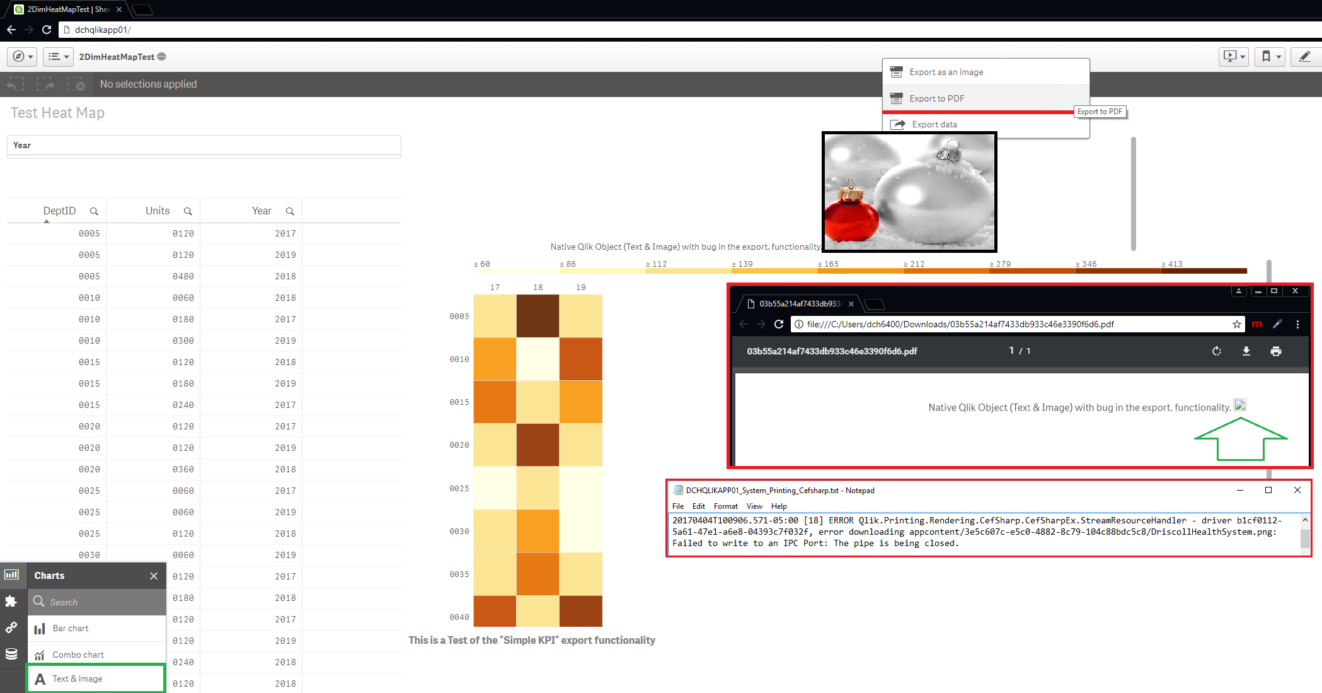Open Notepad View menu
Image resolution: width=1322 pixels, height=693 pixels.
click(754, 506)
